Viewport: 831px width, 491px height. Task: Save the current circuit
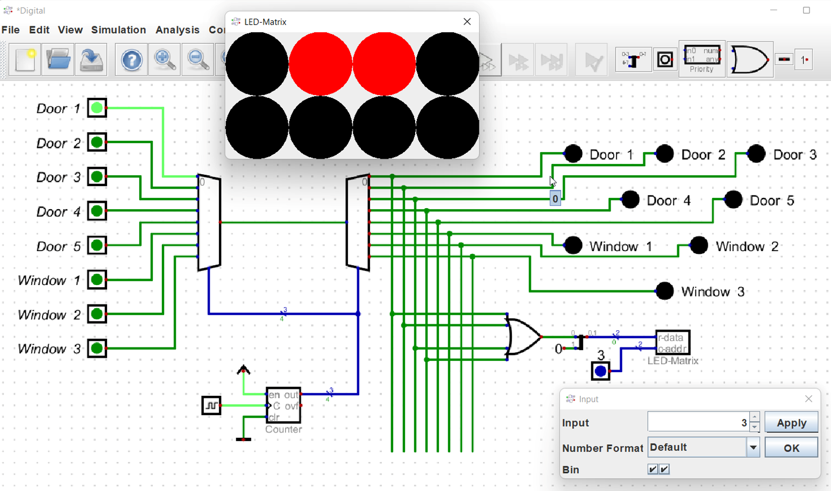point(90,59)
